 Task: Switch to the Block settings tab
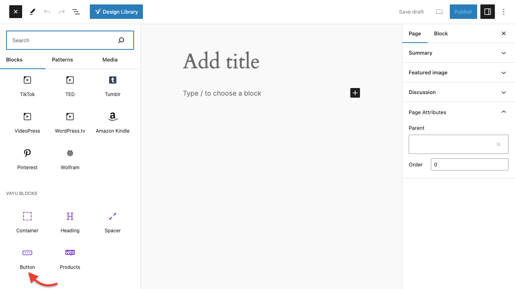(441, 33)
